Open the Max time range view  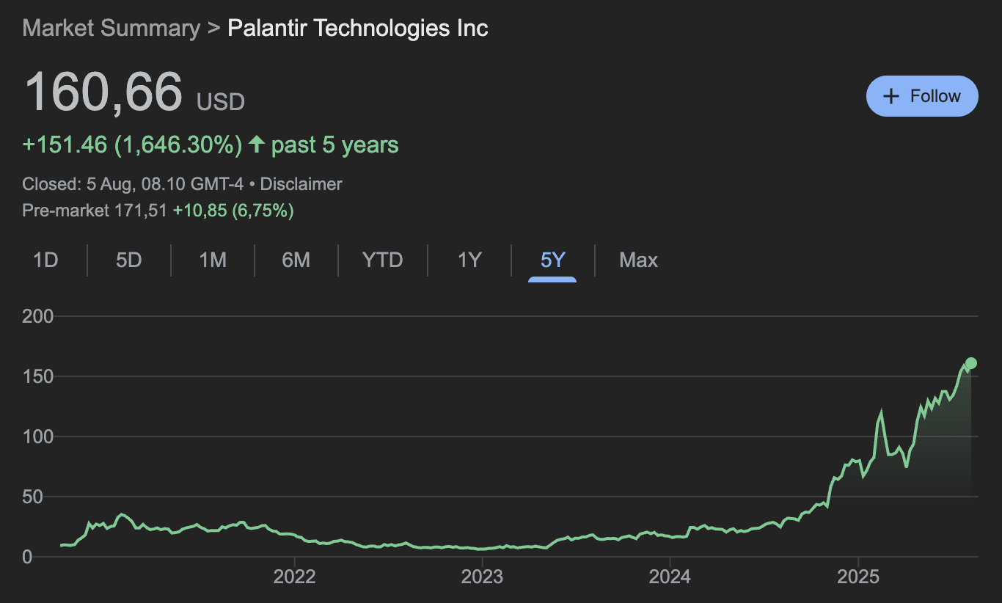pyautogui.click(x=637, y=260)
